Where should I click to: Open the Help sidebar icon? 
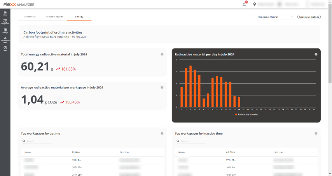[x=5, y=48]
